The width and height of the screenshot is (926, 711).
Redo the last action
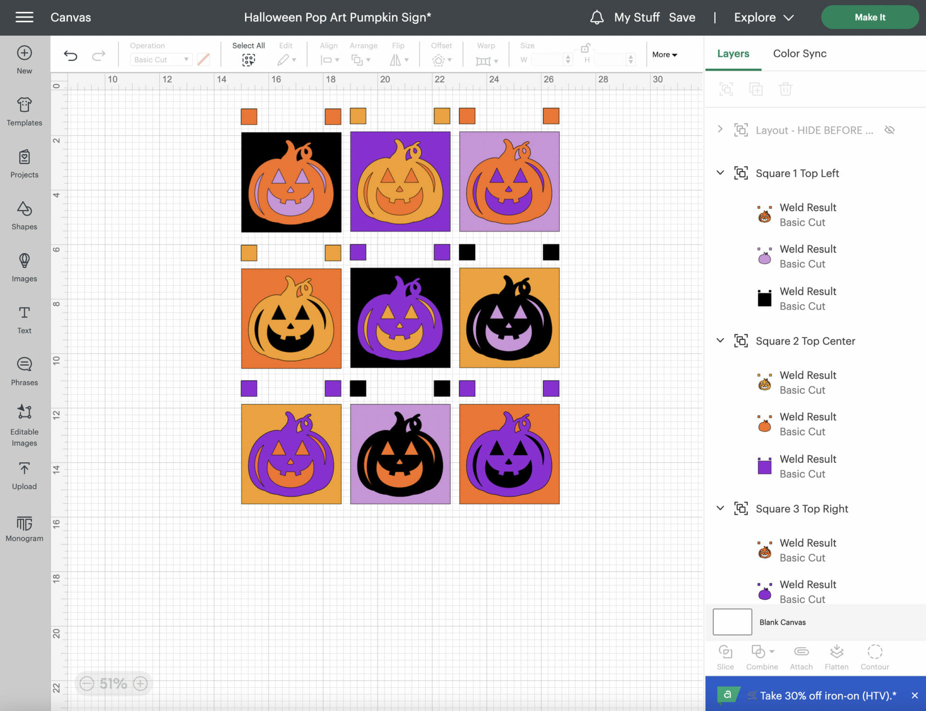(99, 56)
